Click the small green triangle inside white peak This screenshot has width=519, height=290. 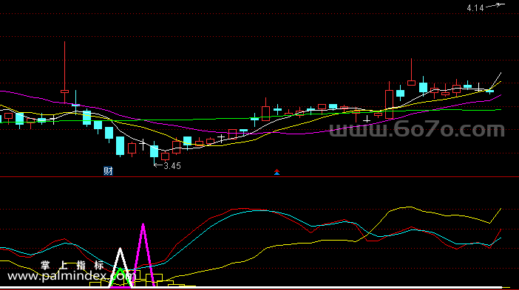click(121, 277)
